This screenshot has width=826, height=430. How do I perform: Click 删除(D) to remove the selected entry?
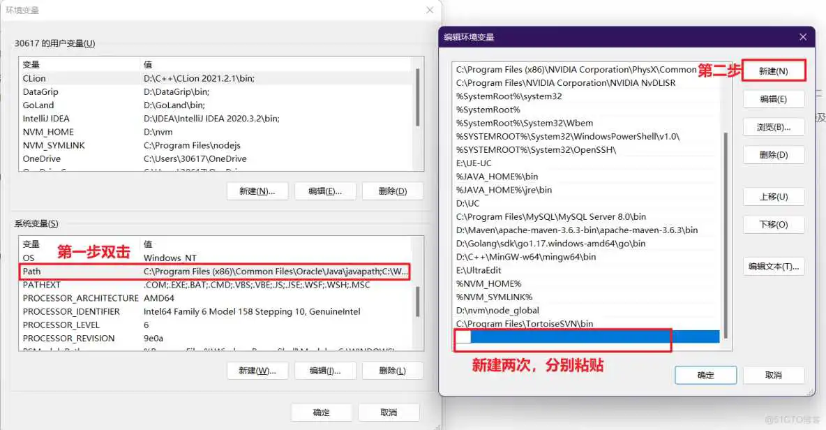coord(774,154)
